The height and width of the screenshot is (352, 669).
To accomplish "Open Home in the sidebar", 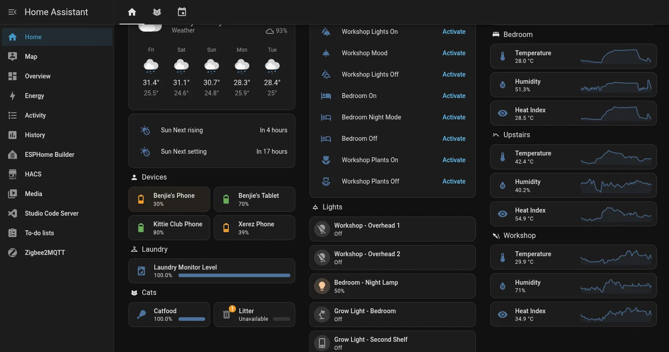I will tap(57, 37).
